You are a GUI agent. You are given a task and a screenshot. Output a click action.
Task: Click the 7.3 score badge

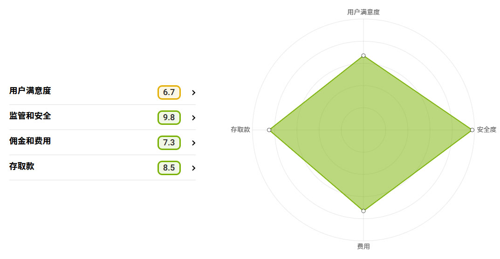(x=169, y=143)
